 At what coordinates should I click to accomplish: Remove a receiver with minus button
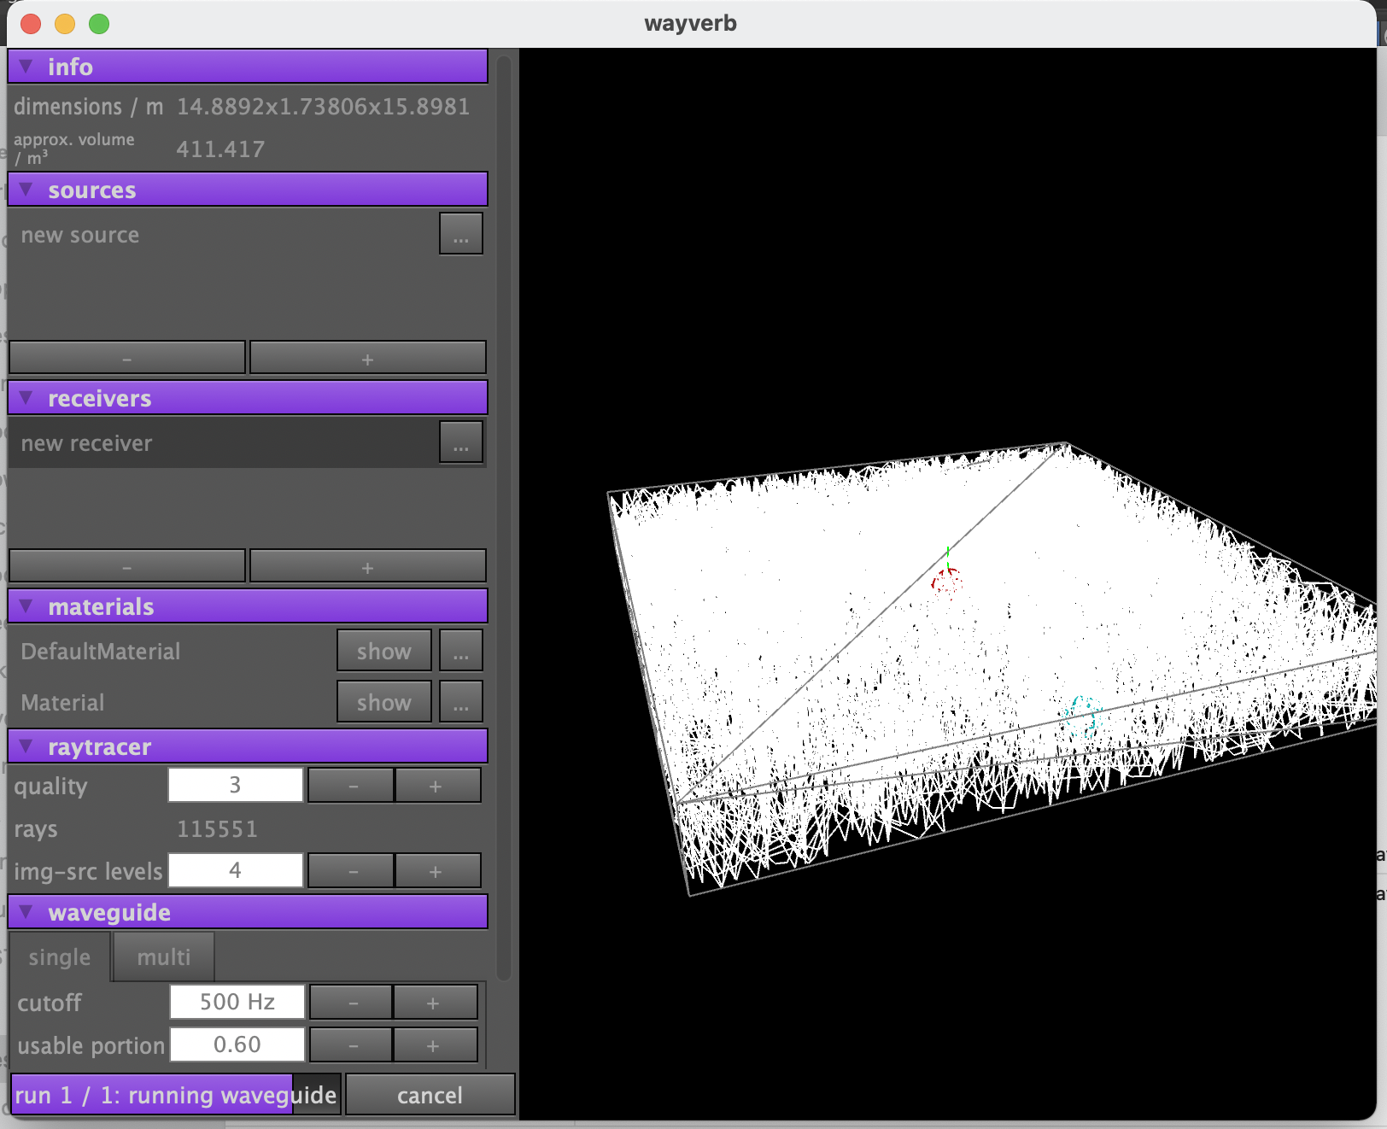point(127,567)
